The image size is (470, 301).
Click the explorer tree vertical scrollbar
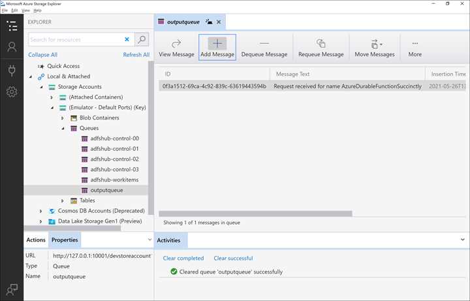151,138
